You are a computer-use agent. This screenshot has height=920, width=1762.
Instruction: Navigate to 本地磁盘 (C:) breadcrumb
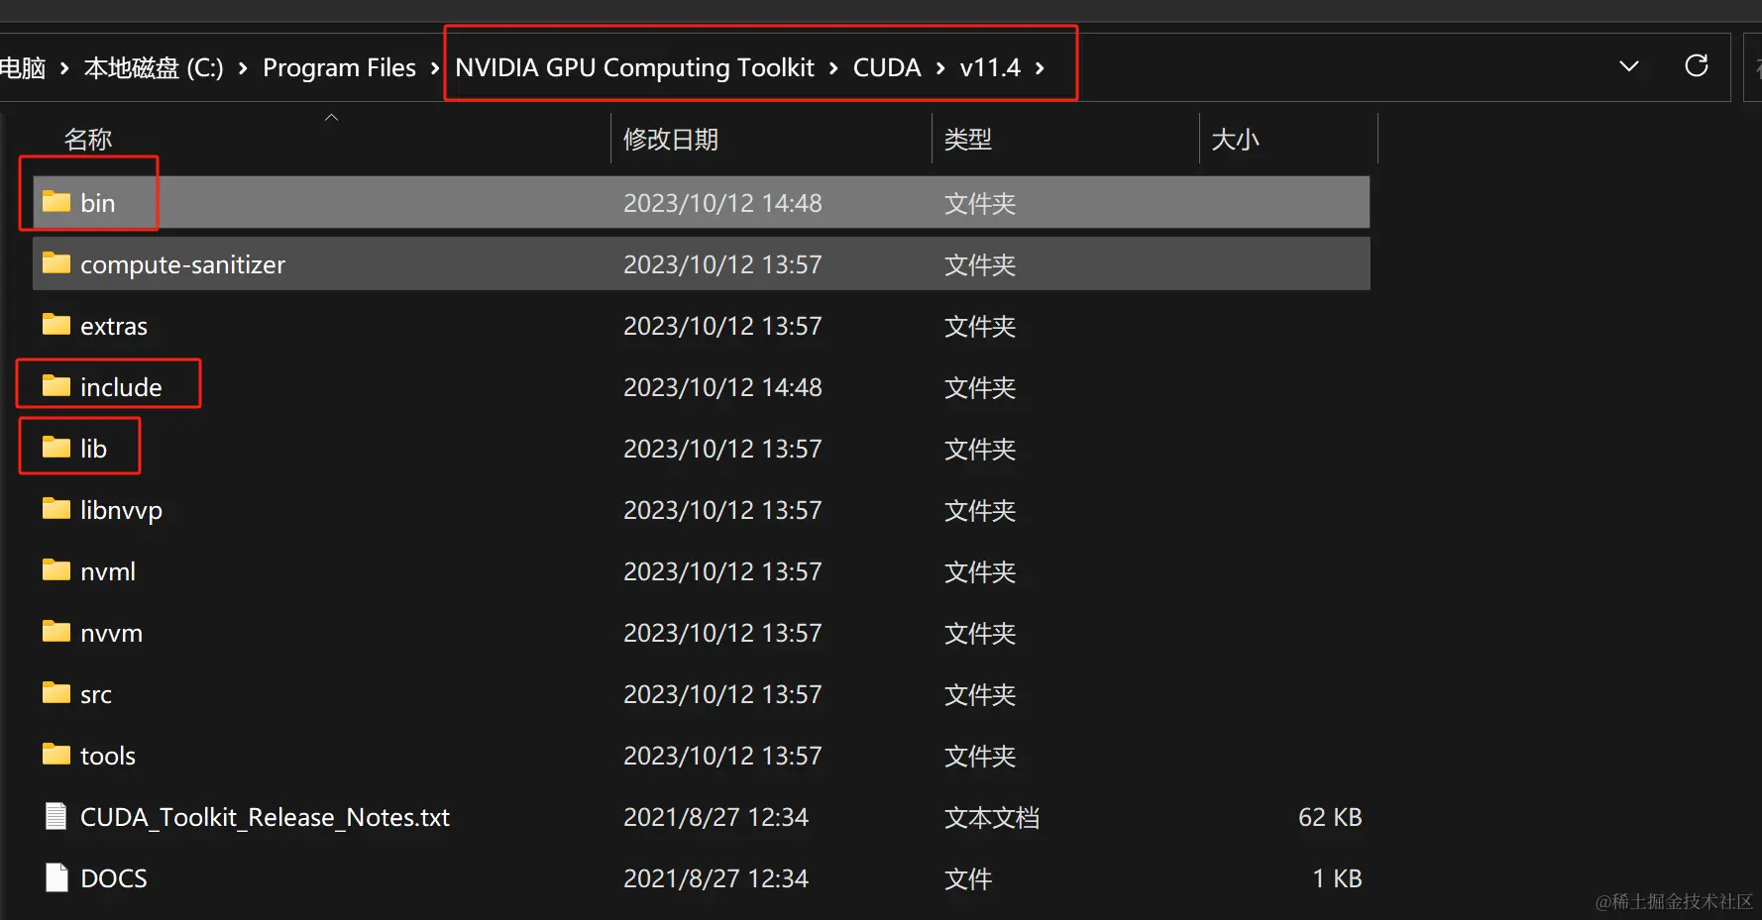coord(154,67)
